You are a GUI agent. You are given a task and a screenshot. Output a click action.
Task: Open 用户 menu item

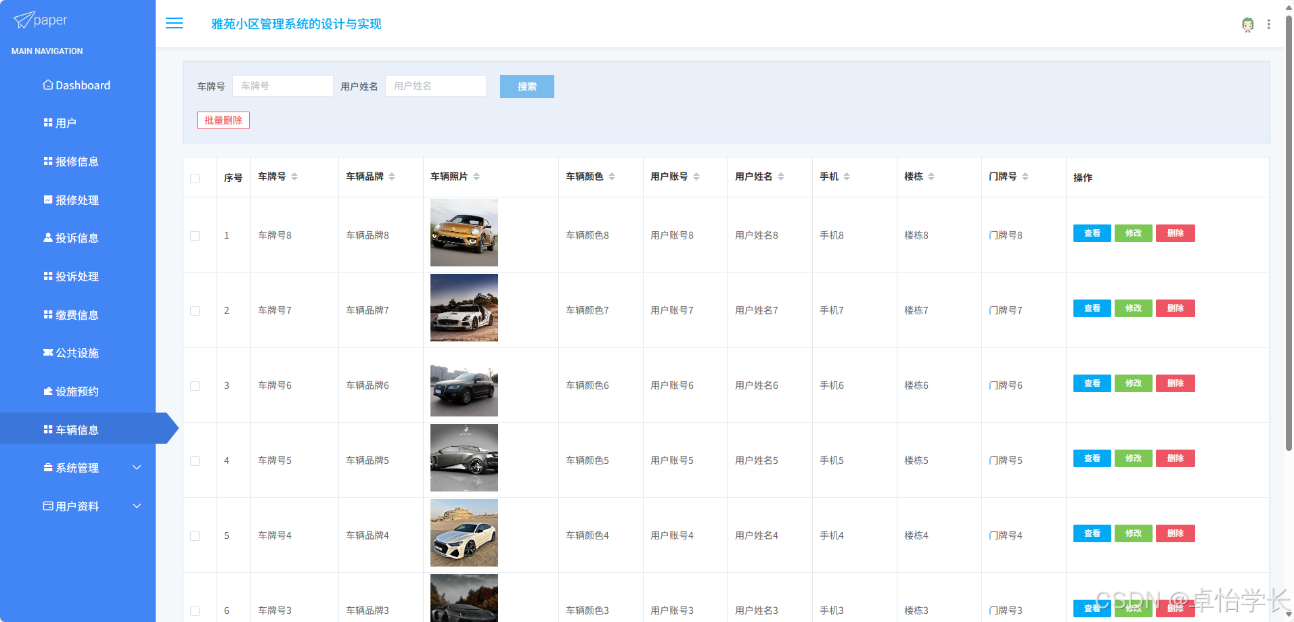pyautogui.click(x=78, y=123)
